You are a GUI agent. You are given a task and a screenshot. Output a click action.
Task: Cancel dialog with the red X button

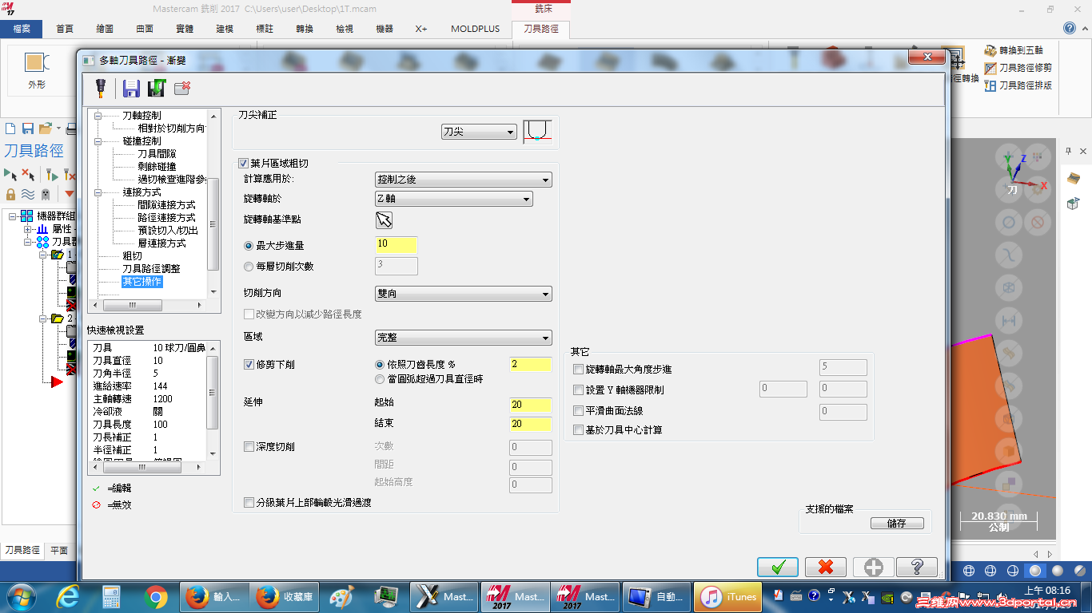click(x=826, y=567)
